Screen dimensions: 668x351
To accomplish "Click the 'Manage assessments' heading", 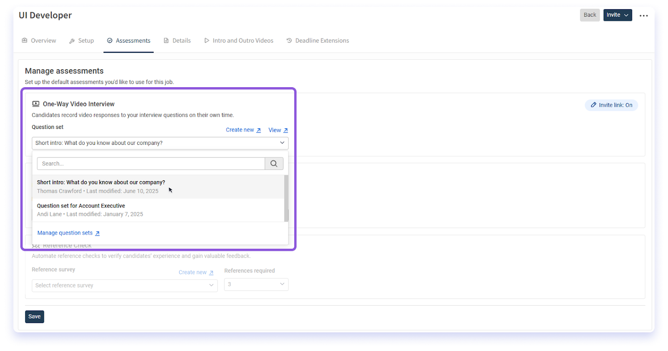I will pos(64,71).
